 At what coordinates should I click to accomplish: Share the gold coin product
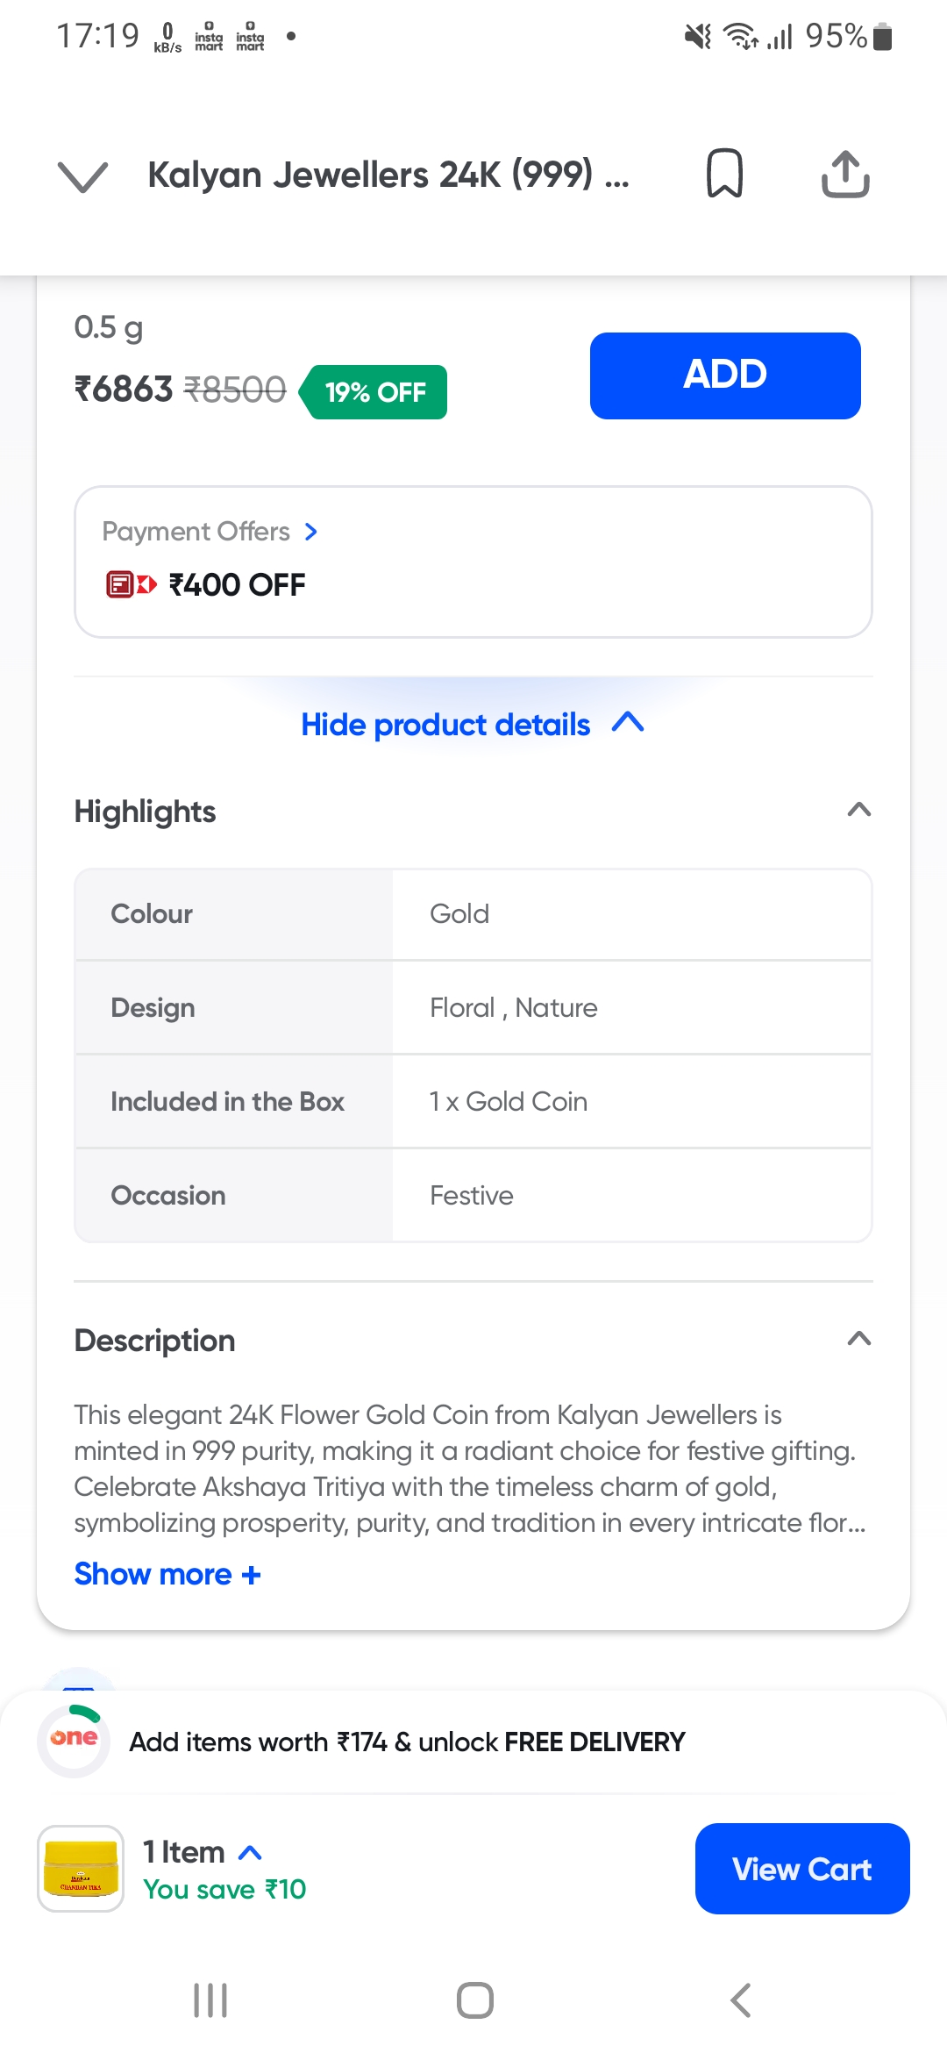844,173
